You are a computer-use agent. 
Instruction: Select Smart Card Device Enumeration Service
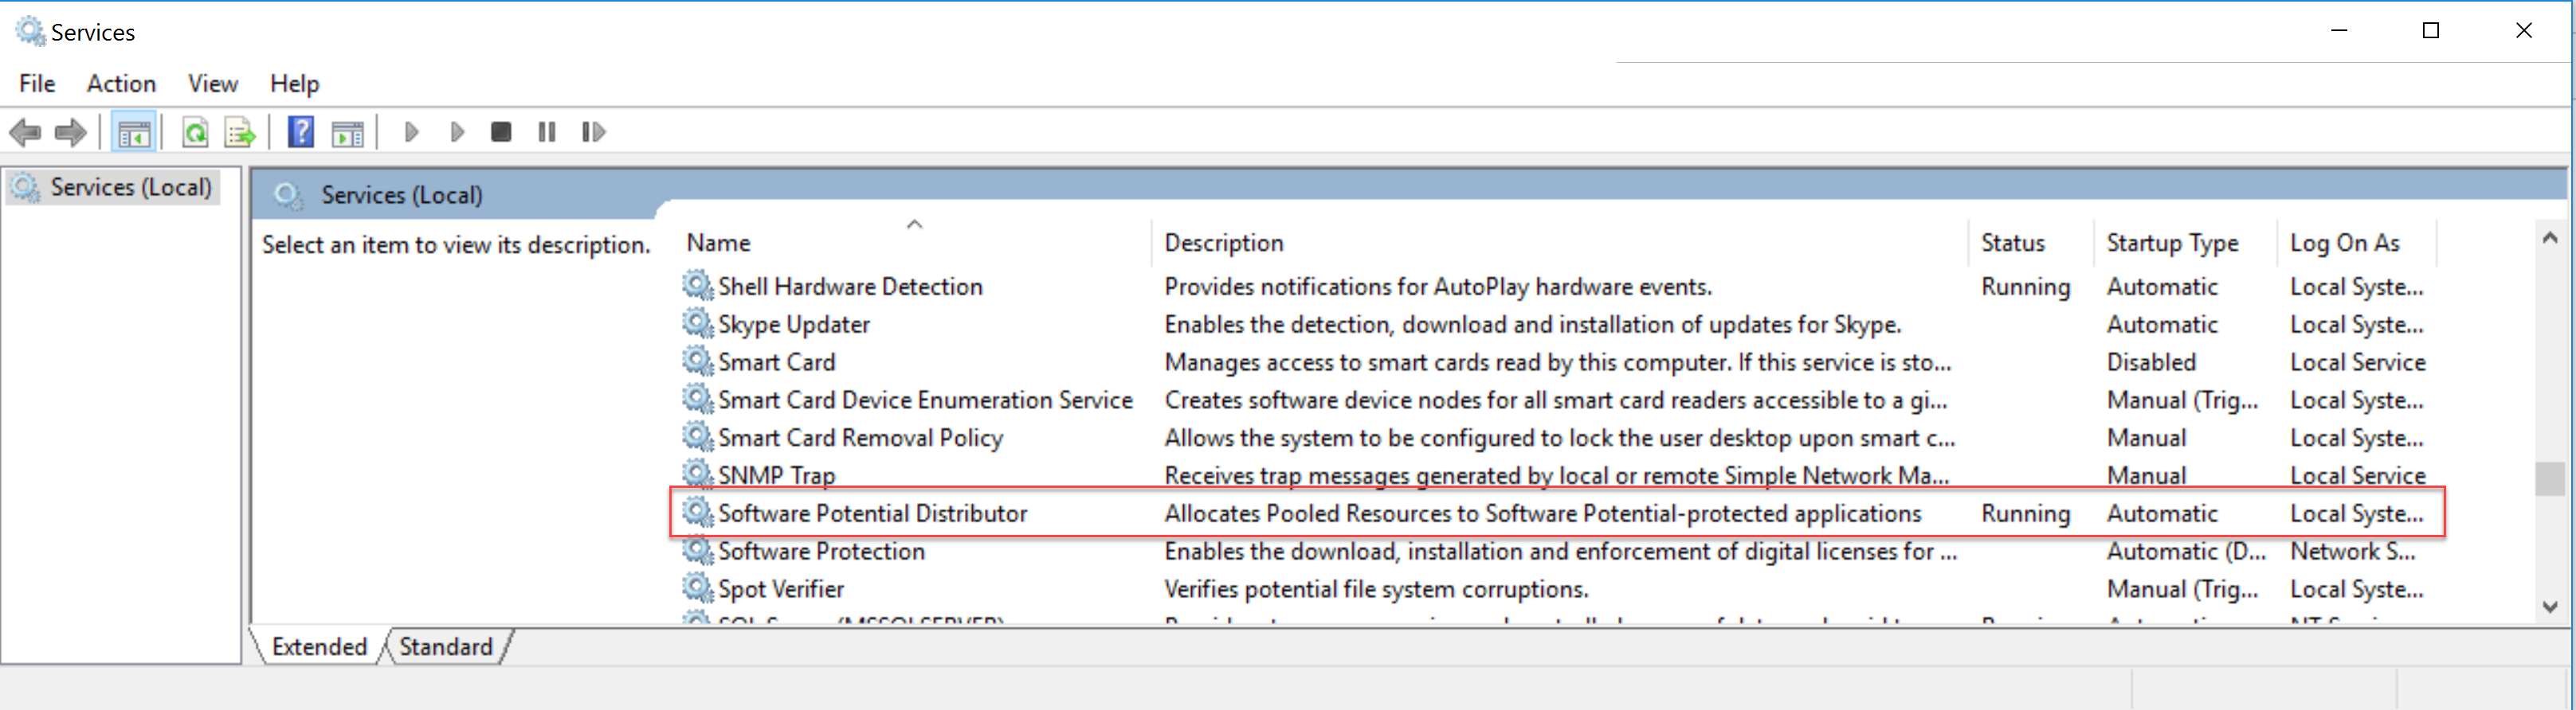(x=925, y=400)
